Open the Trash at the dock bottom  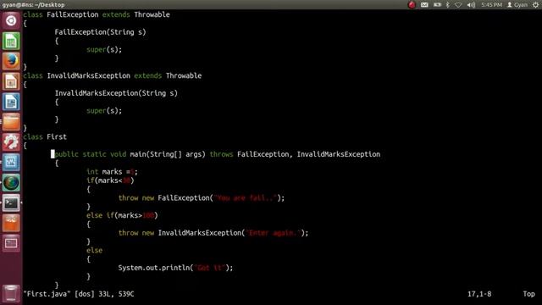[x=11, y=293]
